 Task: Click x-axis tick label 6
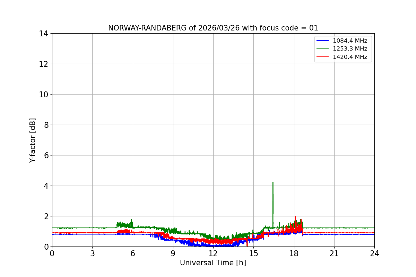click(133, 253)
